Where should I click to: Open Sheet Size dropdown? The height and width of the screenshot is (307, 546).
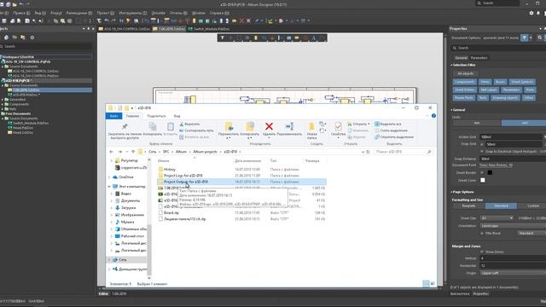[x=497, y=218]
